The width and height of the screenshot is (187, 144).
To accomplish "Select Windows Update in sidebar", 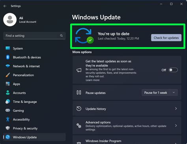I will point(34,137).
